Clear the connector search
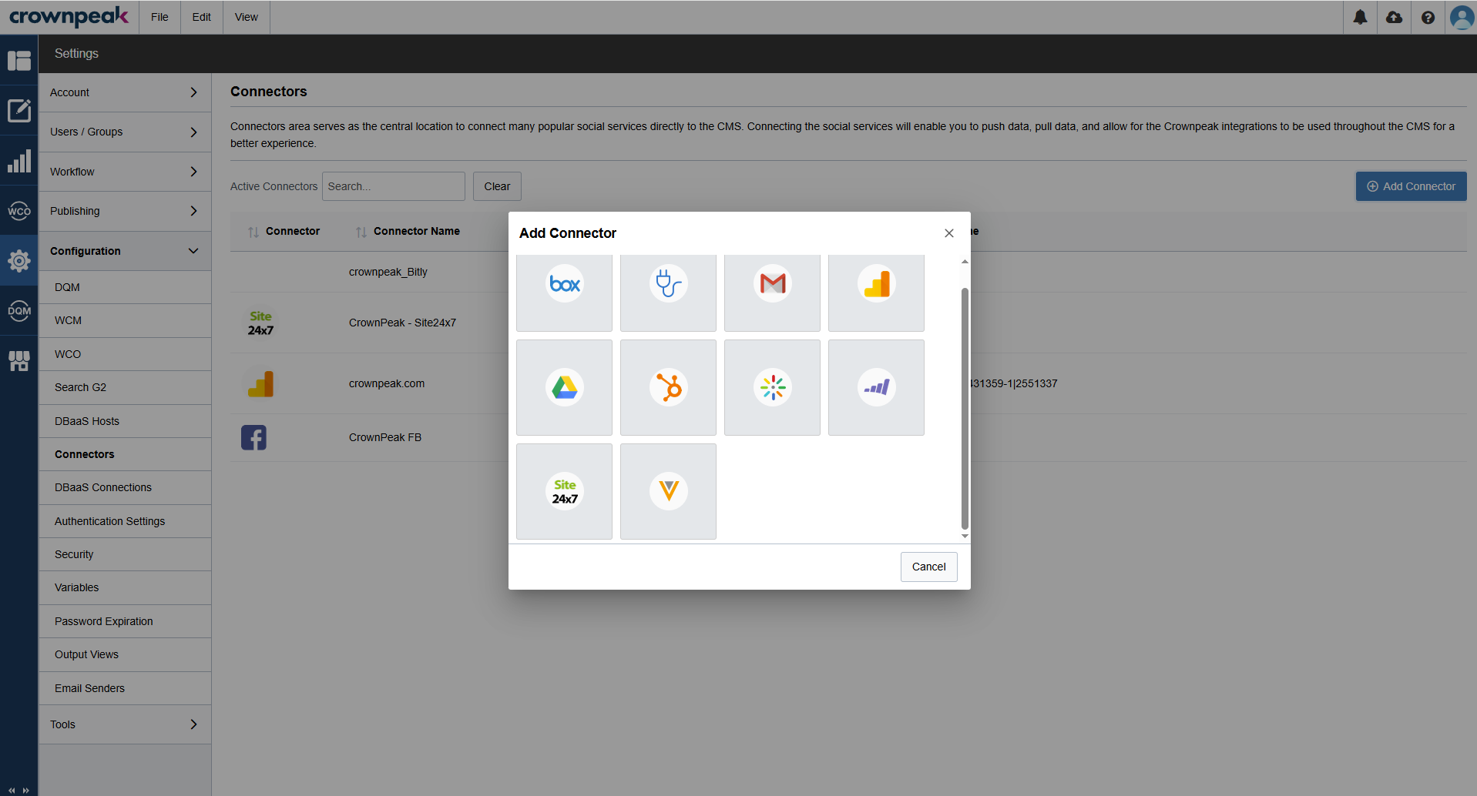The image size is (1477, 796). tap(497, 186)
